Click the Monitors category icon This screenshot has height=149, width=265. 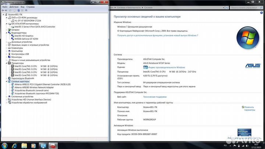(x=10, y=57)
